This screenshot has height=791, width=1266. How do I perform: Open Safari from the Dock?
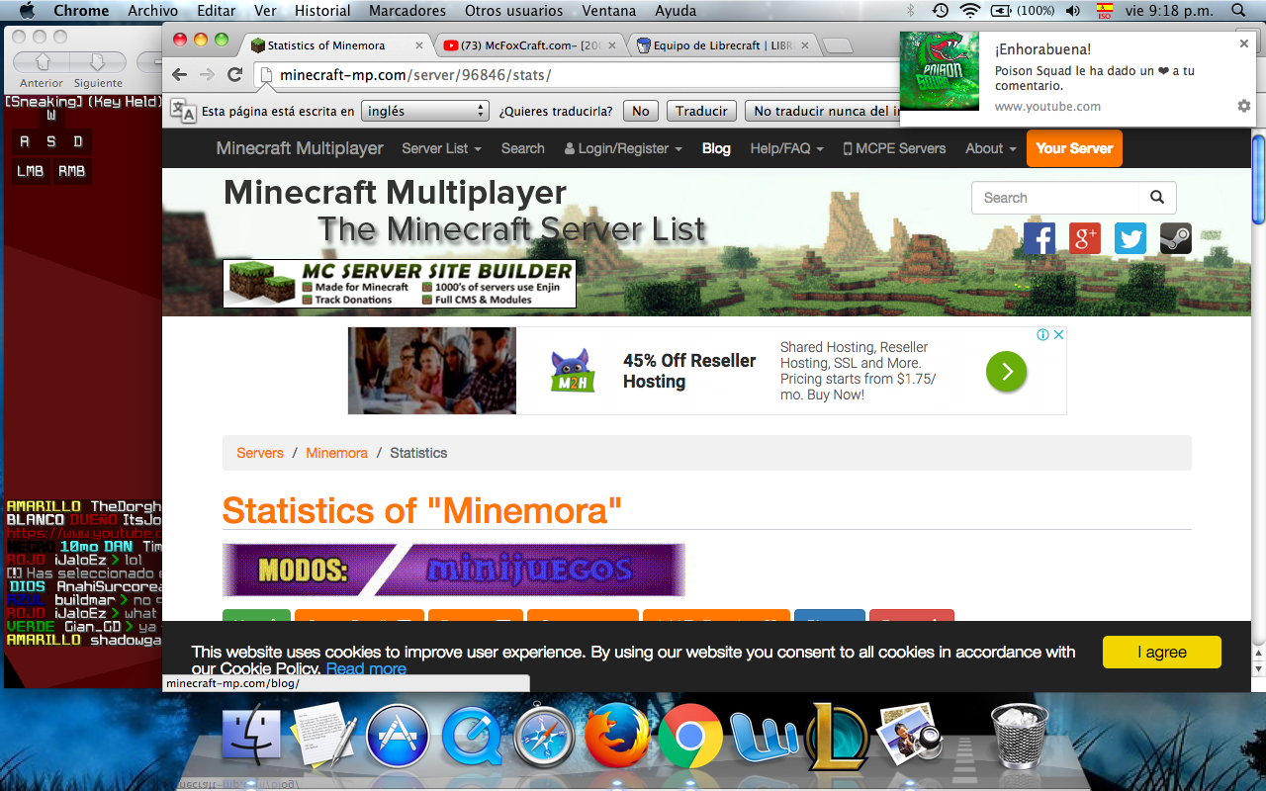(x=543, y=737)
